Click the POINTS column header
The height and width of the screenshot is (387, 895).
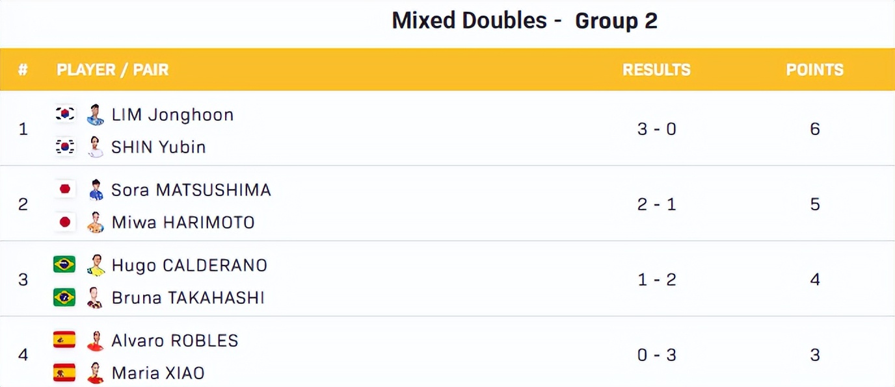(x=814, y=69)
